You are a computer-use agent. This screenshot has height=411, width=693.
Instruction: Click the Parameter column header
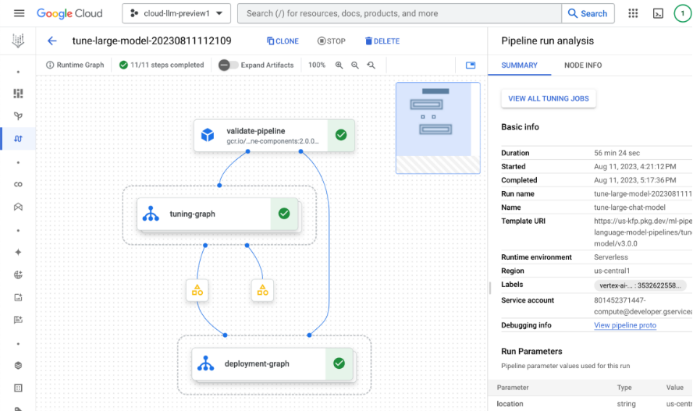(x=513, y=388)
